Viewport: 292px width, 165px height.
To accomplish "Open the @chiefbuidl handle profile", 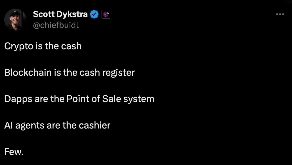I will (56, 25).
